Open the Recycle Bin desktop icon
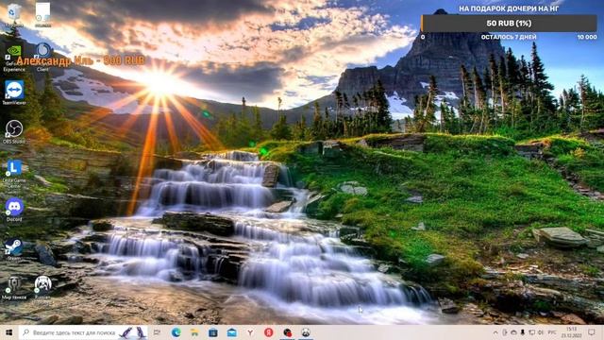This screenshot has height=340, width=604. (14, 15)
